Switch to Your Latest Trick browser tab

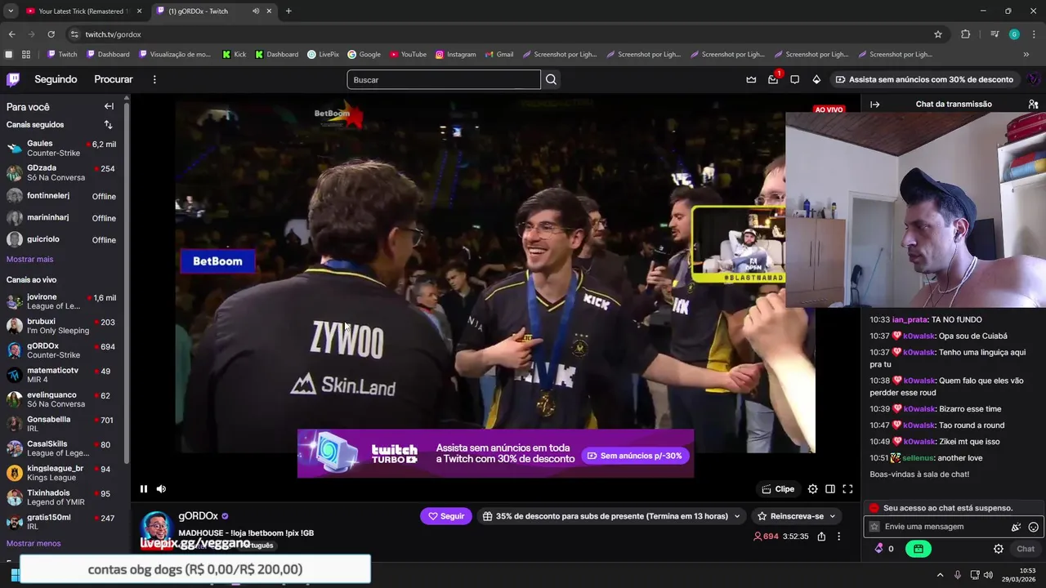pos(82,11)
